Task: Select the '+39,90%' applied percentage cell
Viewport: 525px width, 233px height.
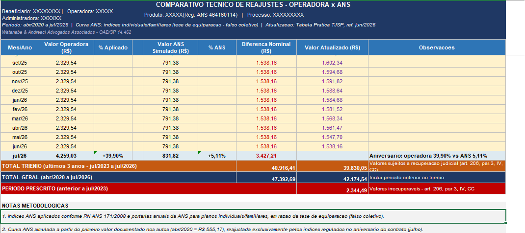Action: [113, 156]
